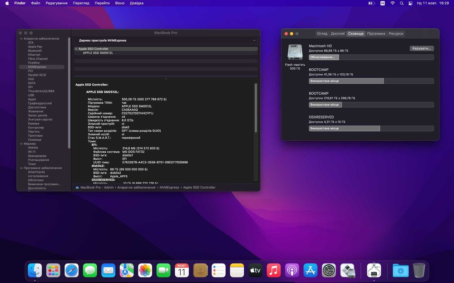Viewport: 454px width, 283px height.
Task: Open System Information icon in the Dock
Action: (x=374, y=271)
